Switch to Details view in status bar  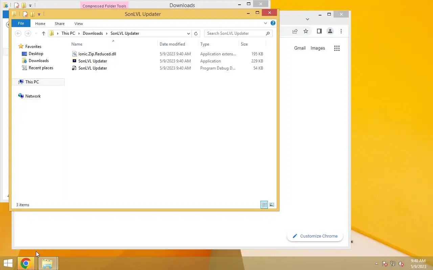(x=264, y=205)
